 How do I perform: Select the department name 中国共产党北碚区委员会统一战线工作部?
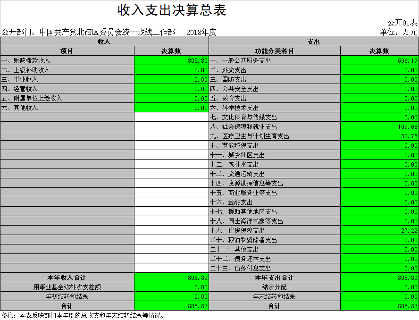[x=107, y=33]
